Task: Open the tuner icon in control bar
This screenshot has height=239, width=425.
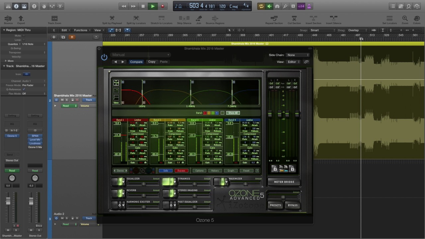Action: [285, 6]
